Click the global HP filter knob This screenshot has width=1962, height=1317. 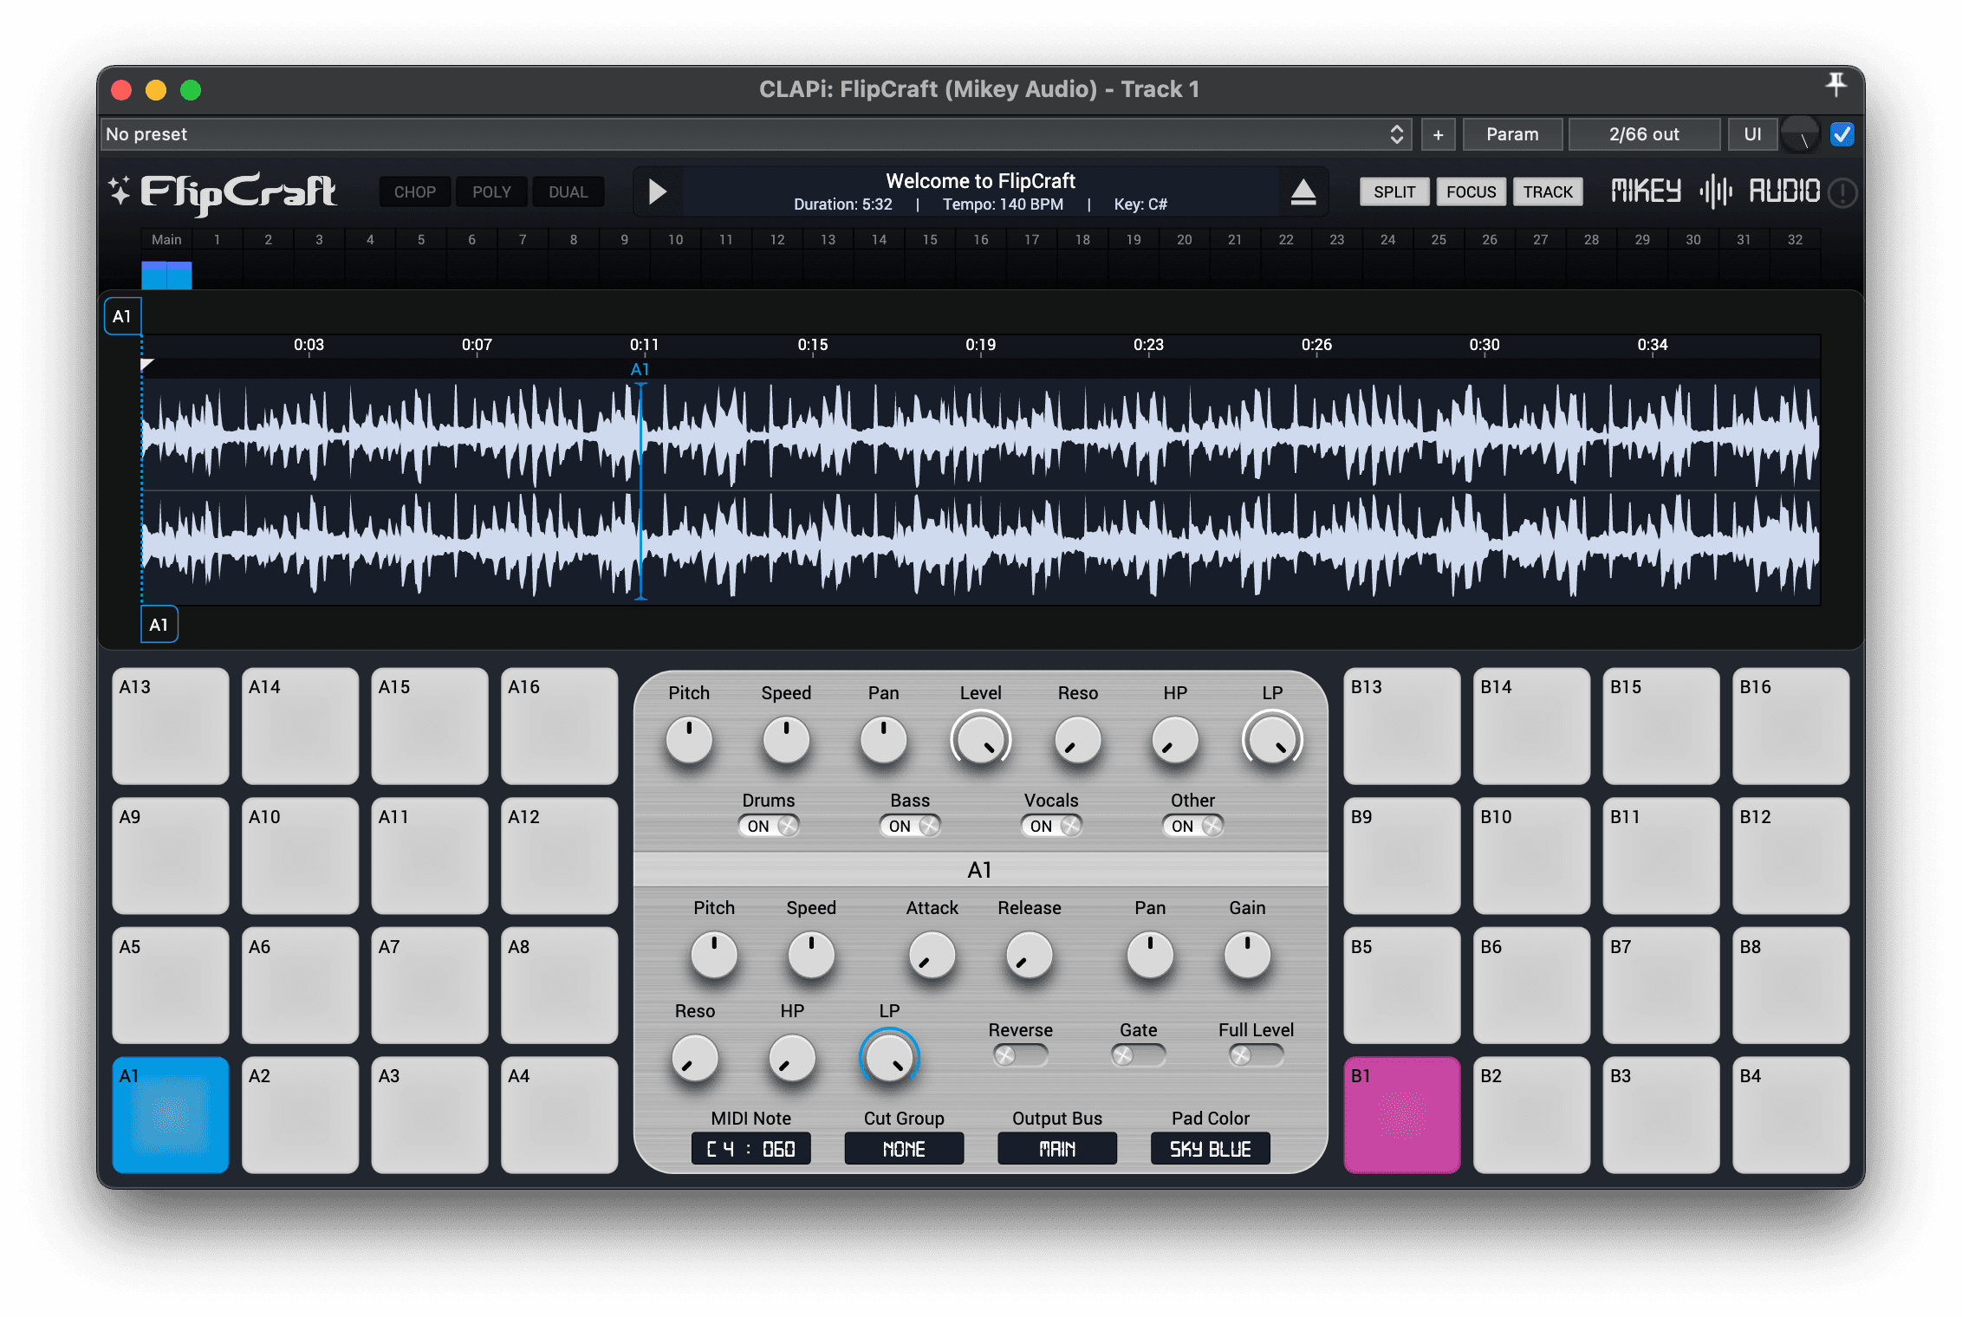coord(1175,740)
